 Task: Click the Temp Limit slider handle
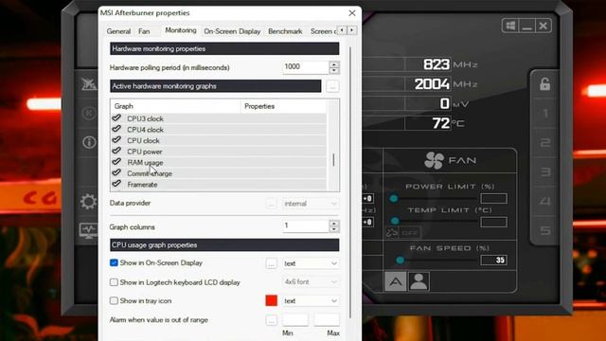pos(395,221)
